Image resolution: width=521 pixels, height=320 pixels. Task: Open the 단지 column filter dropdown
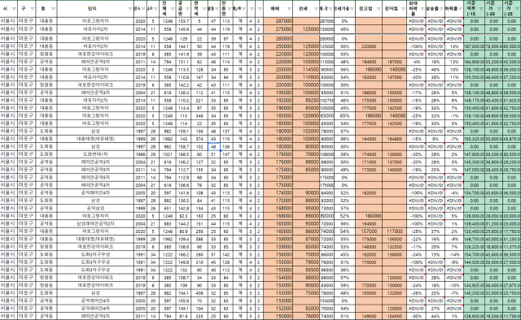pos(130,9)
